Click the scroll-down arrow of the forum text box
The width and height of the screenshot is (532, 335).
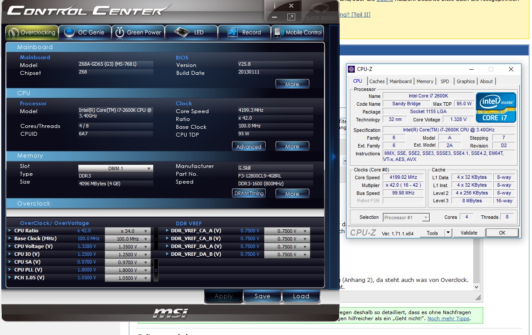[x=476, y=287]
